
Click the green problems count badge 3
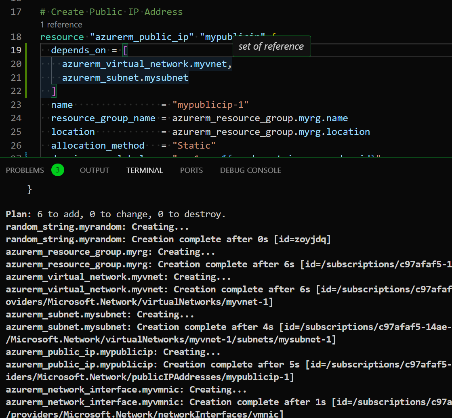(x=58, y=170)
